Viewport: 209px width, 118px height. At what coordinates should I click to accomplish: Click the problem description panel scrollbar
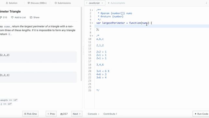[81, 44]
